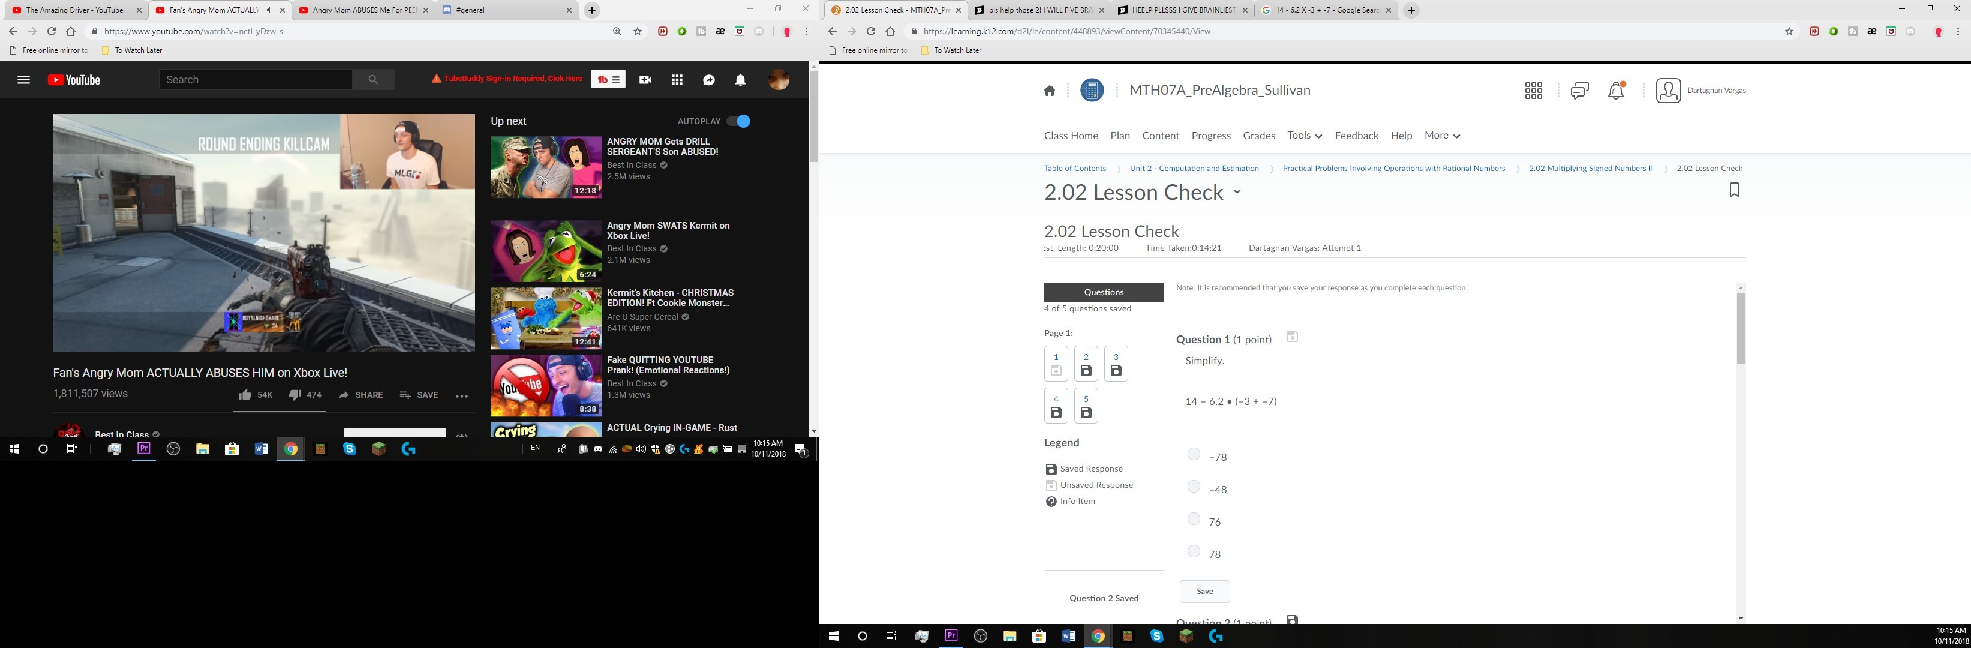1971x648 pixels.
Task: Type in the YouTube Search field
Action: tap(255, 80)
